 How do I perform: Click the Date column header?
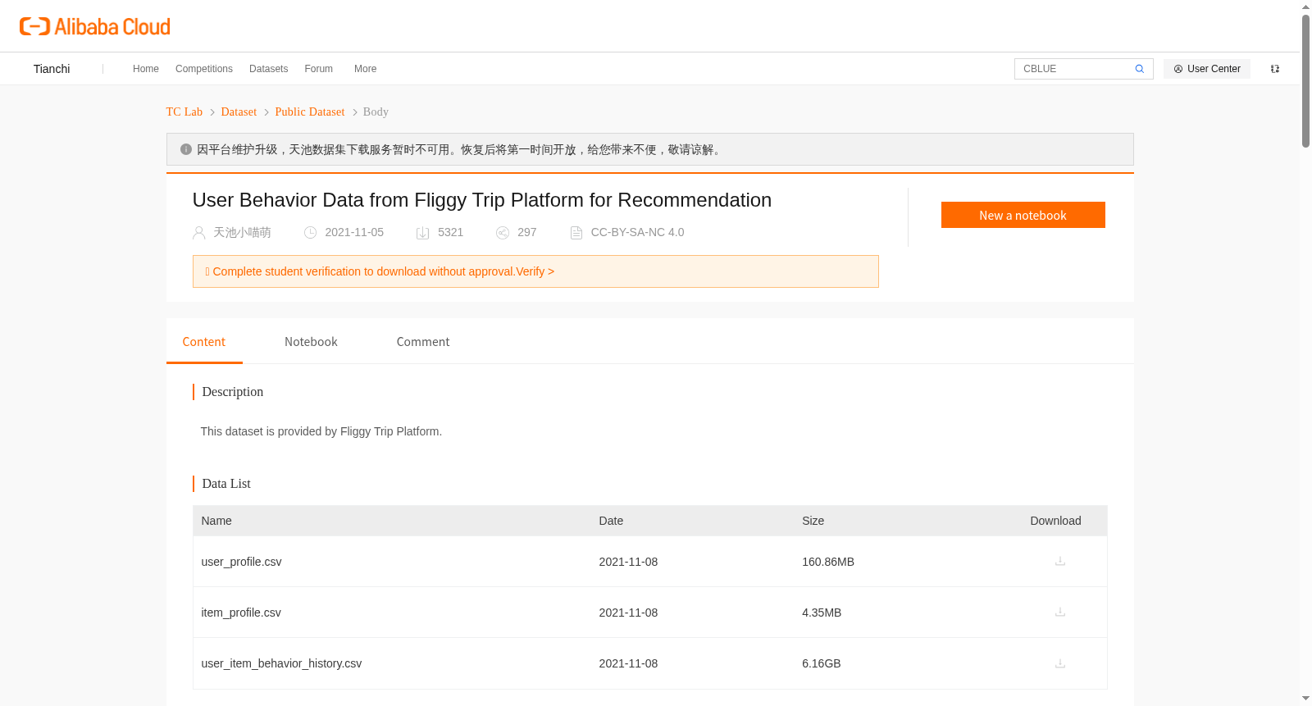tap(611, 521)
